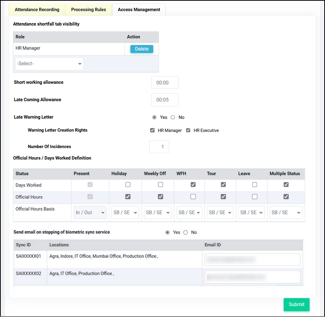The width and height of the screenshot is (325, 317).
Task: Check Days Worked for Leave
Action: [255, 185]
